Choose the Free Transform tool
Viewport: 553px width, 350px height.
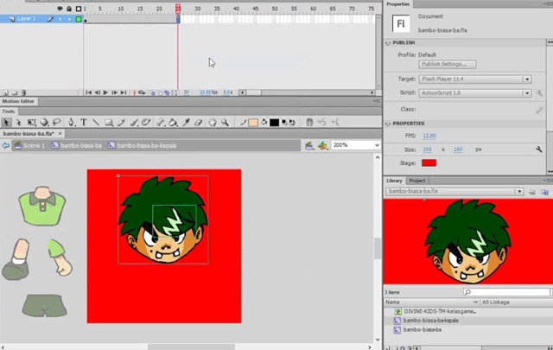pos(31,123)
